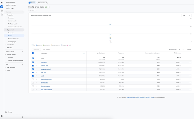Open Pages and screens report

click(13, 39)
